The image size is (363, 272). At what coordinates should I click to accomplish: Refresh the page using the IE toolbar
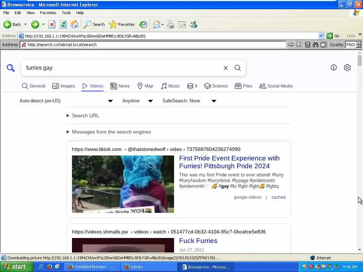click(63, 24)
